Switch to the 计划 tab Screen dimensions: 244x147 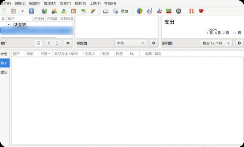click(x=4, y=54)
